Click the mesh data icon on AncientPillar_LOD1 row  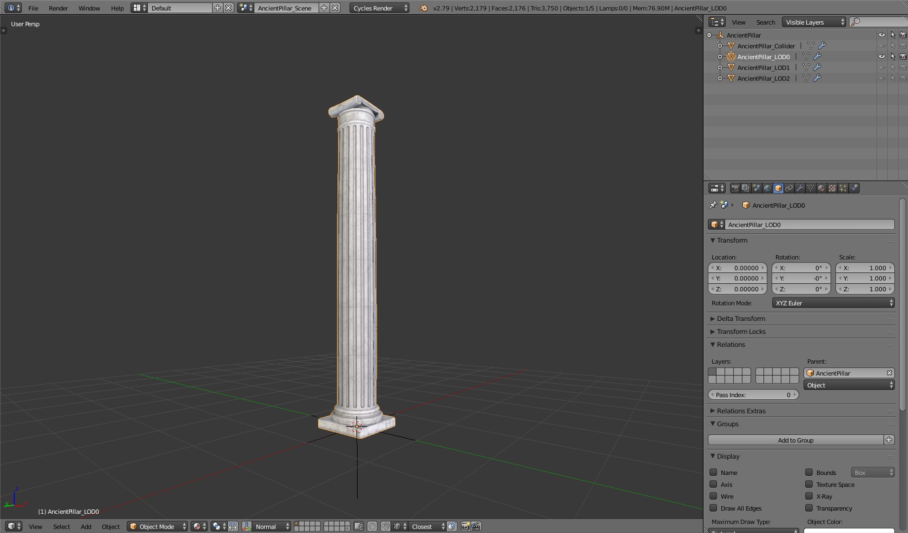806,67
